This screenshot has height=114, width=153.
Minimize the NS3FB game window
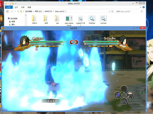(134, 28)
